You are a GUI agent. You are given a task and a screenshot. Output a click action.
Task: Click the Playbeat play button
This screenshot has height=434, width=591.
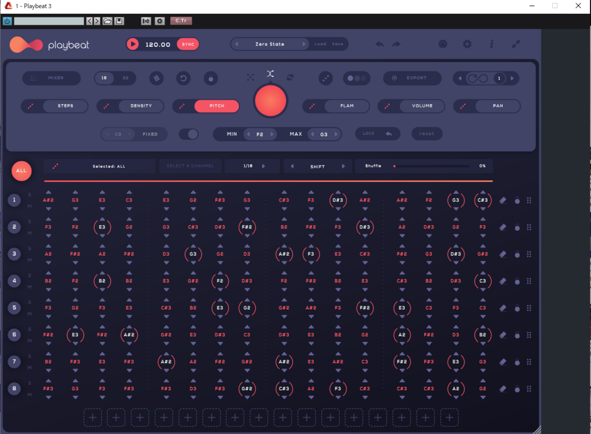click(132, 44)
